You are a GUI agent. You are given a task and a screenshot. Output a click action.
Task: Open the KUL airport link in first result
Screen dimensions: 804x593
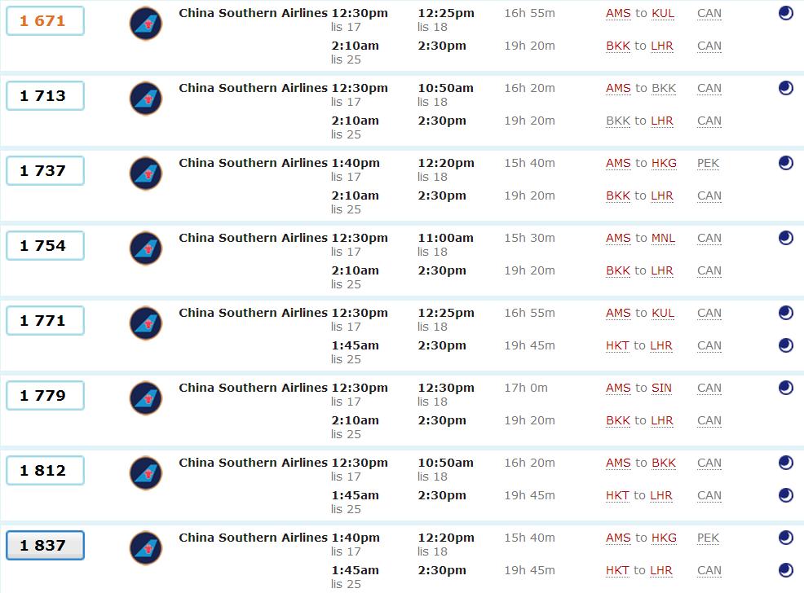click(x=662, y=13)
